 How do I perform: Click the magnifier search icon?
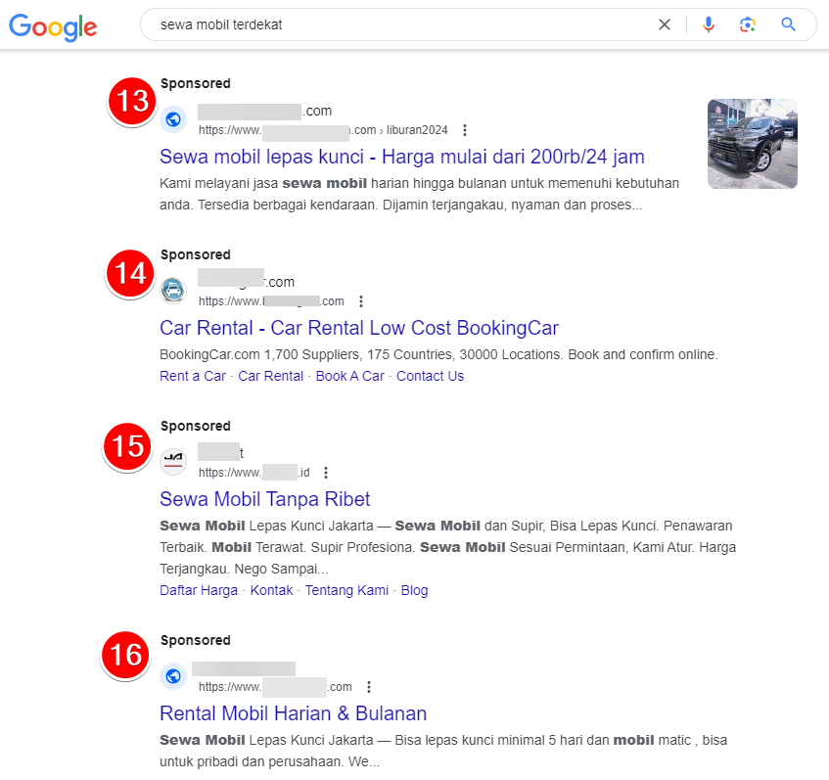click(x=788, y=24)
